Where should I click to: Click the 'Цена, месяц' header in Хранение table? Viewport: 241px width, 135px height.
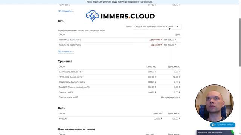coord(174,67)
